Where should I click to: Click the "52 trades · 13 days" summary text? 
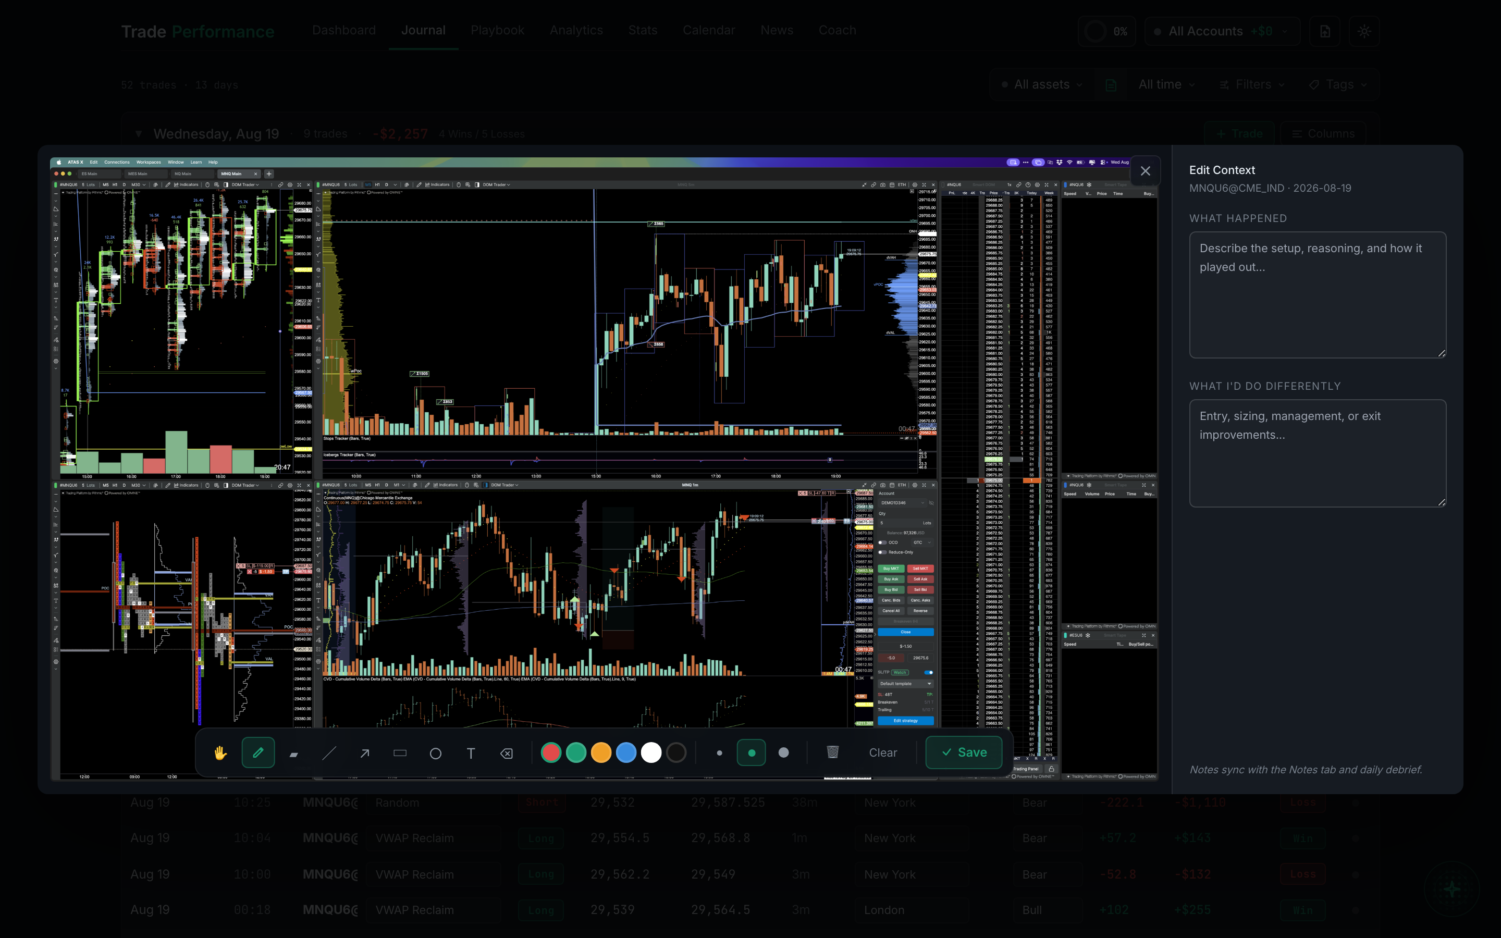pos(180,85)
